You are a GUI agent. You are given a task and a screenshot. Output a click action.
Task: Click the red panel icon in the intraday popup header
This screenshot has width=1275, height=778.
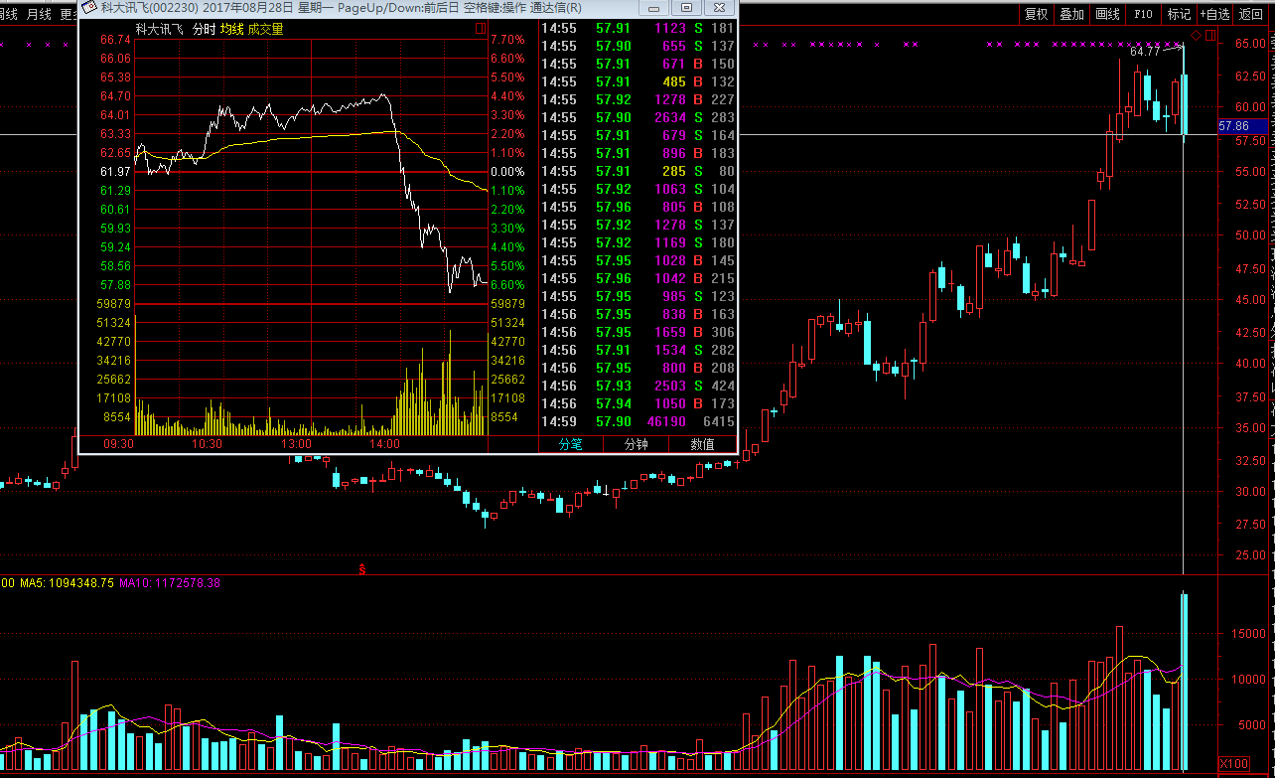point(481,30)
